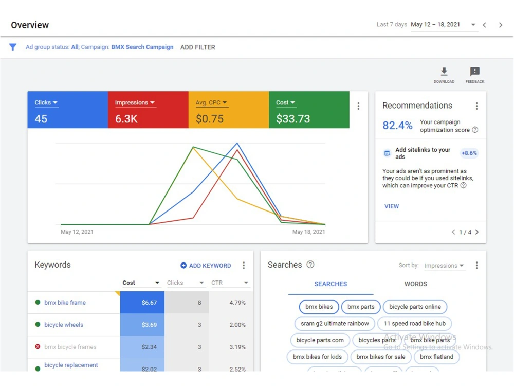Open the Recommendations three-dot menu
514x386 pixels.
pos(476,106)
